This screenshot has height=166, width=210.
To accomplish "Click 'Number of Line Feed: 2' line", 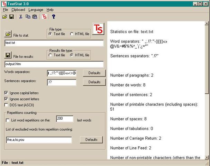I will pos(130,148).
